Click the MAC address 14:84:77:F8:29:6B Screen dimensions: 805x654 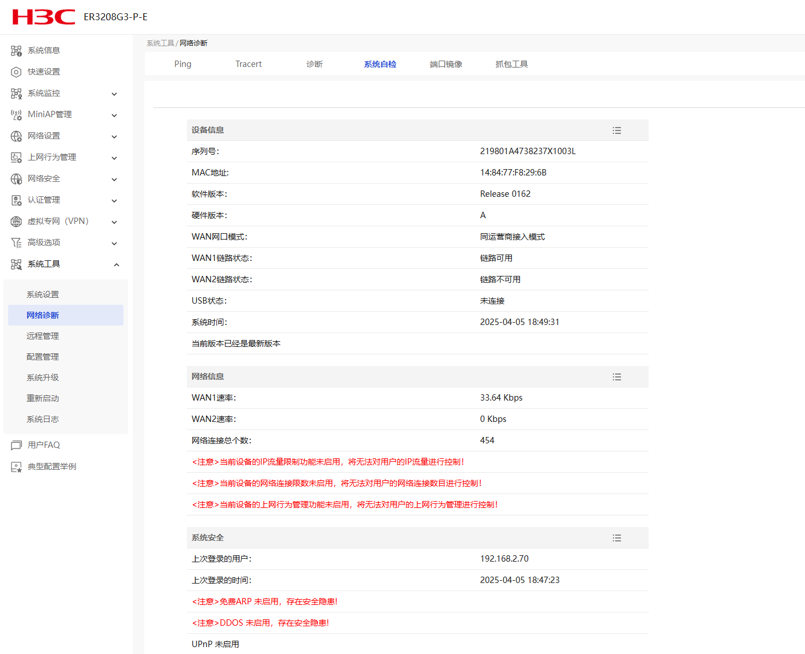pos(513,173)
